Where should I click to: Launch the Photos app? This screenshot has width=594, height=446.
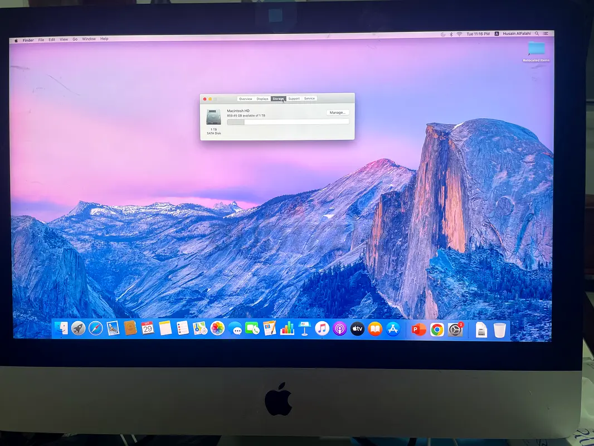click(217, 328)
